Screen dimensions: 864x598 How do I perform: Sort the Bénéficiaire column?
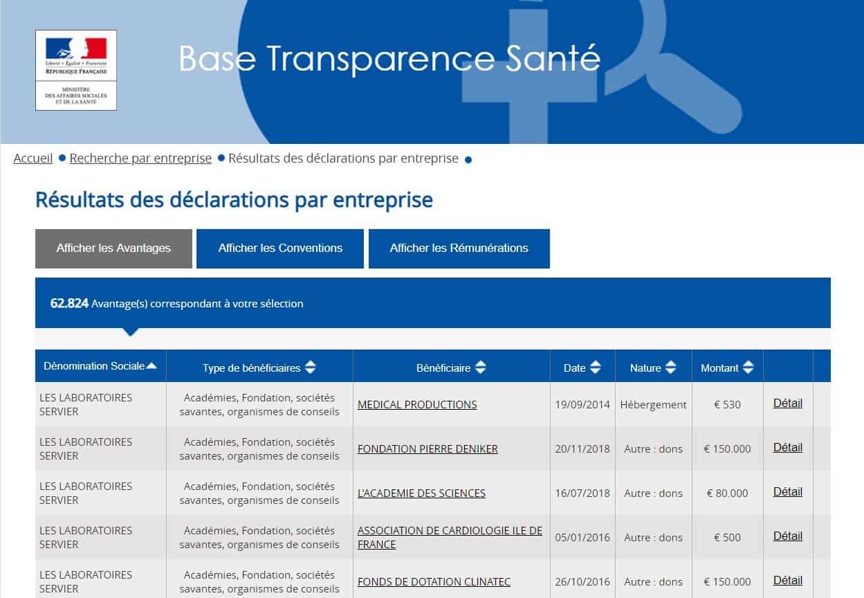[481, 368]
